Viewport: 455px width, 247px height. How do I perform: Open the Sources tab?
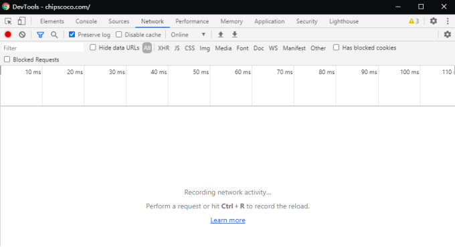(x=118, y=21)
